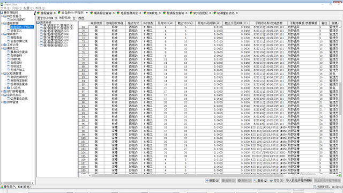
Task: Close the QC测量自动化 tab with its x
Action: [x=237, y=13]
